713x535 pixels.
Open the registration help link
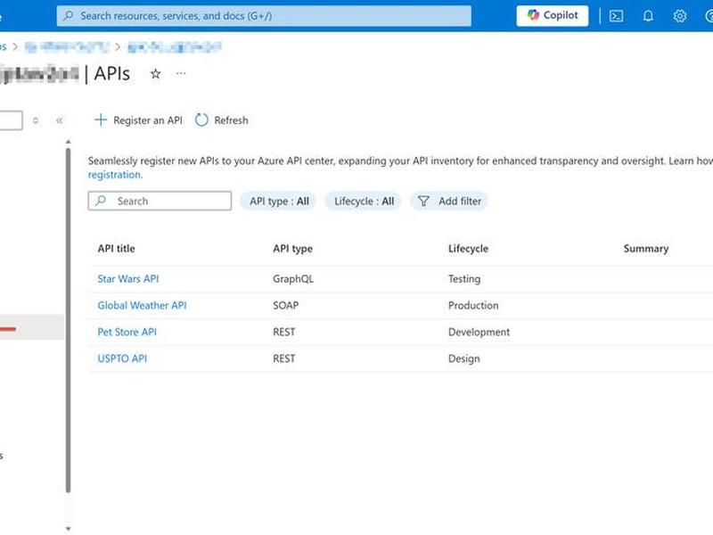point(115,175)
